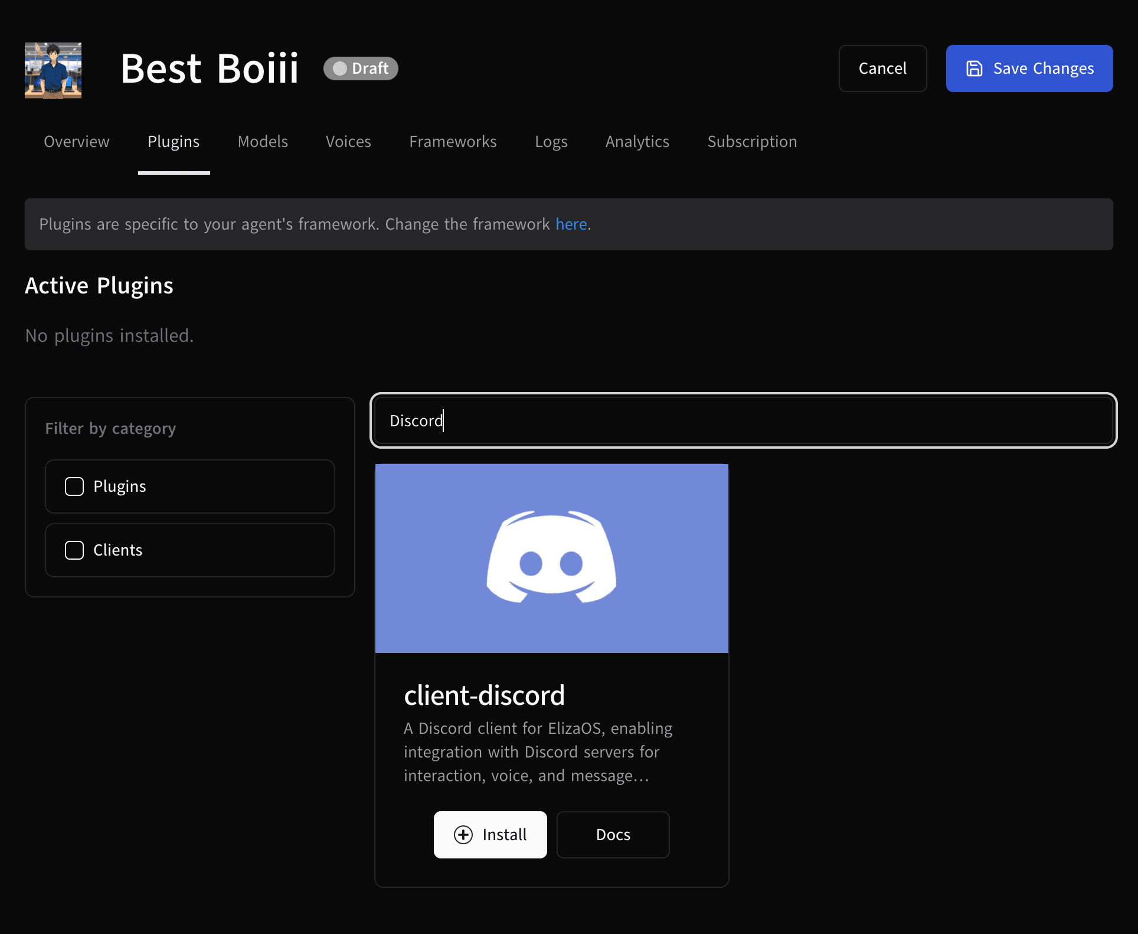The height and width of the screenshot is (934, 1138).
Task: Focus the plugin search field containing Discord
Action: pos(744,420)
